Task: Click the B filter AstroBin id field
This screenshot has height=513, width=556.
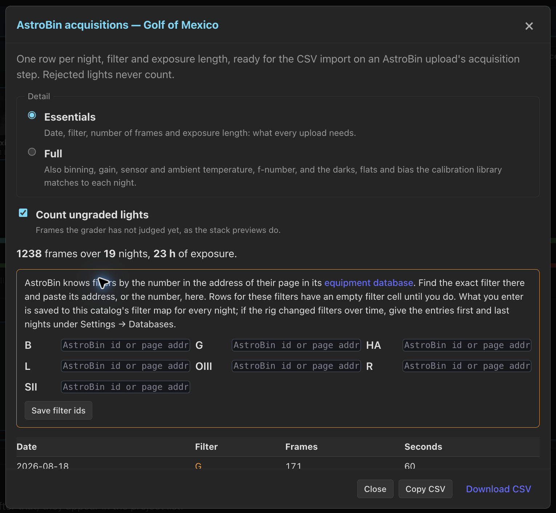Action: (x=125, y=345)
